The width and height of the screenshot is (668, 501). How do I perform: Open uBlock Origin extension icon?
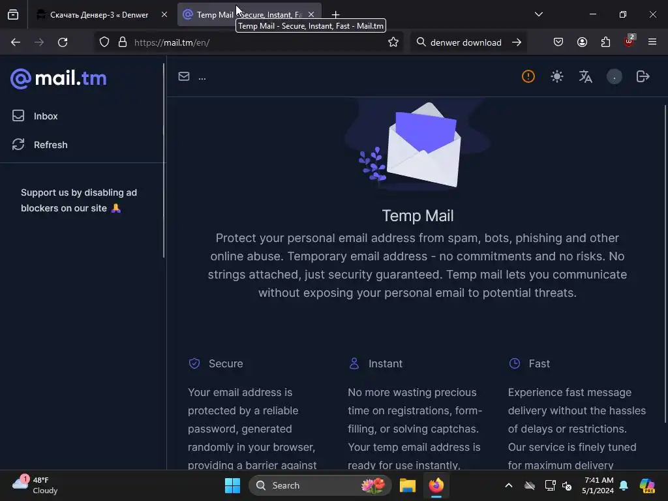(x=629, y=41)
